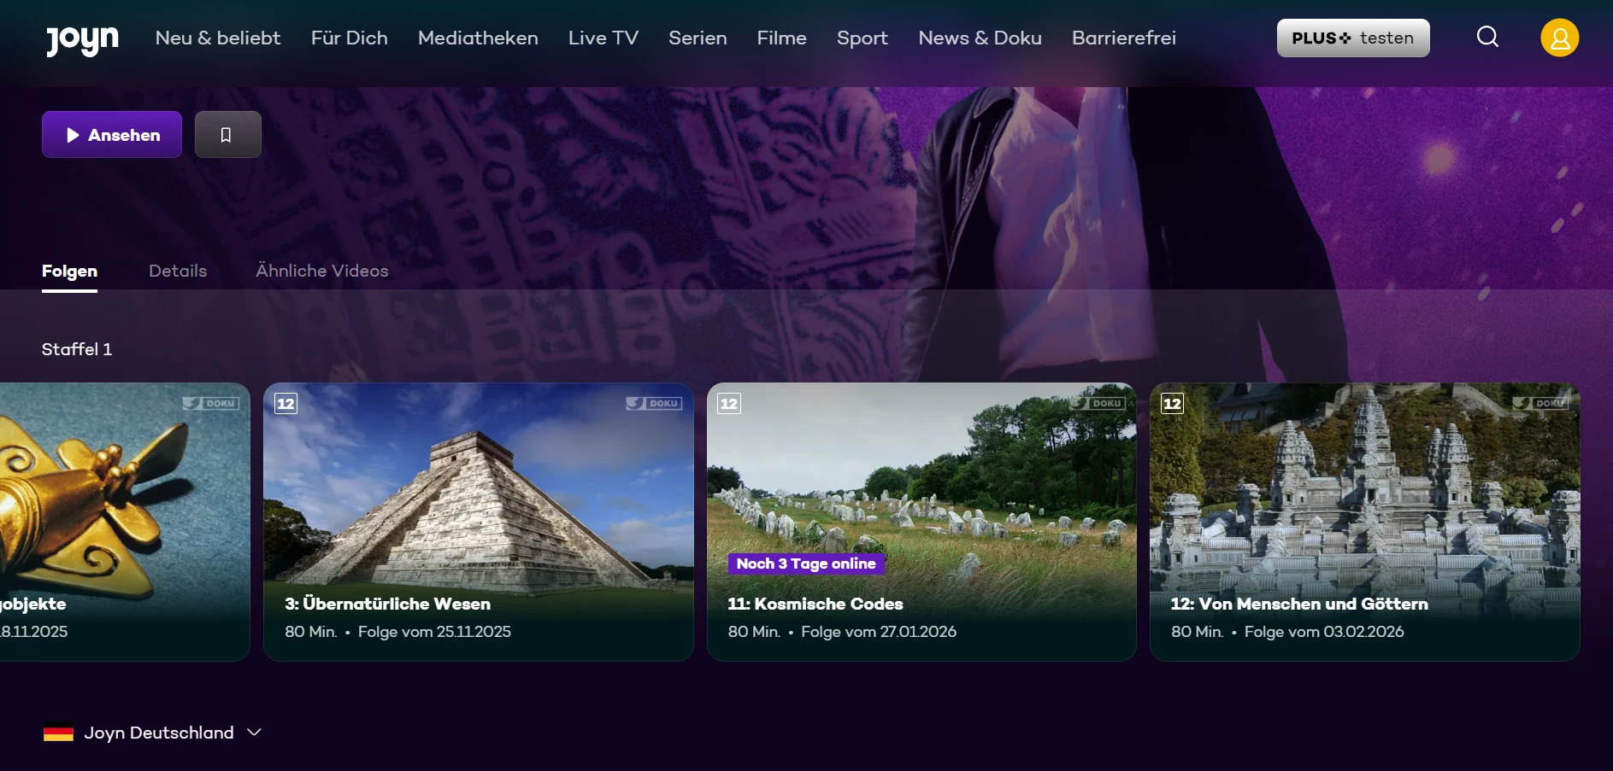Open the Joyn home logo
The image size is (1613, 771).
pyautogui.click(x=82, y=39)
